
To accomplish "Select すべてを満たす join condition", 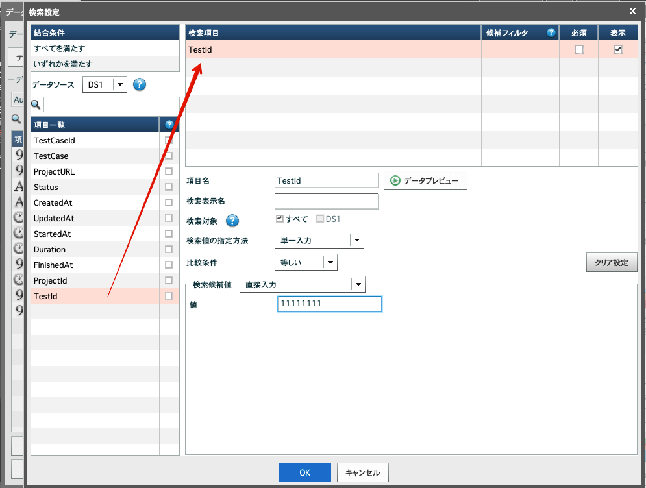I will tap(105, 48).
